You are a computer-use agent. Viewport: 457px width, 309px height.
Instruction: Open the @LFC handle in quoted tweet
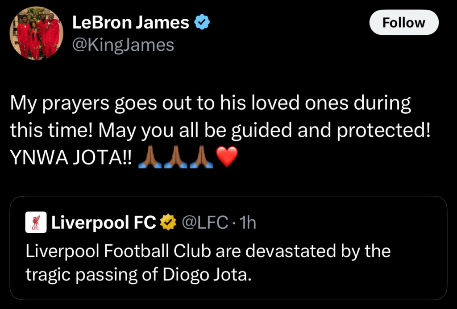coord(206,222)
